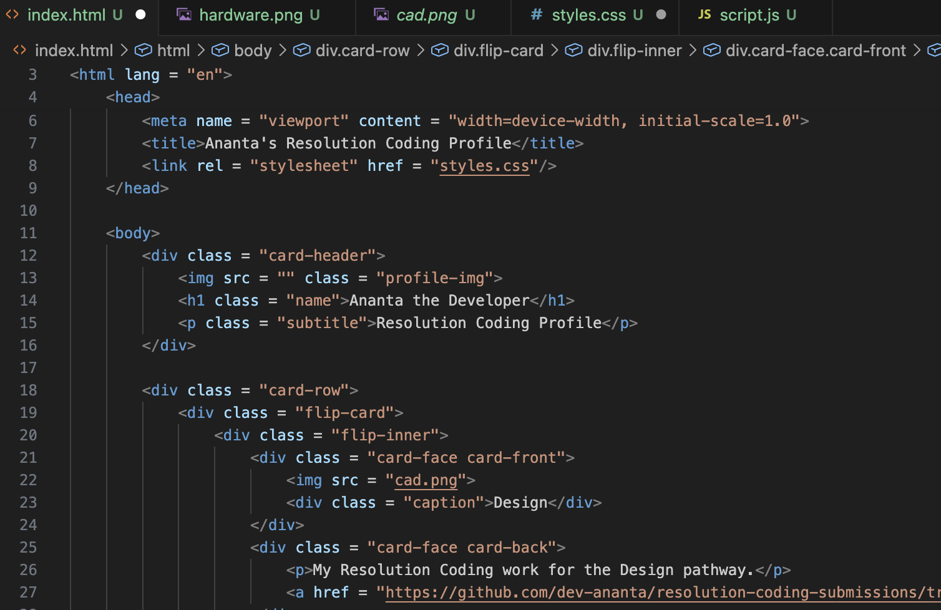The width and height of the screenshot is (941, 610).
Task: Click line number 4 in the gutter
Action: (x=32, y=97)
